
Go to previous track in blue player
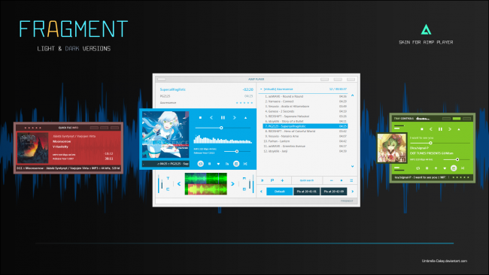(211, 118)
